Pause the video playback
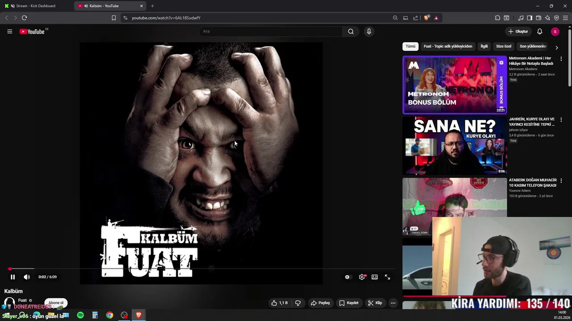The width and height of the screenshot is (572, 321). click(13, 277)
